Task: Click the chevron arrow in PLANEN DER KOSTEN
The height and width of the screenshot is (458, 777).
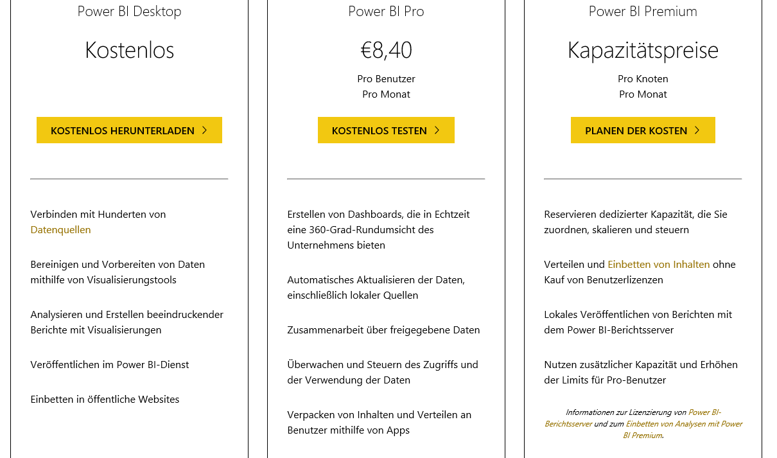Action: coord(697,130)
